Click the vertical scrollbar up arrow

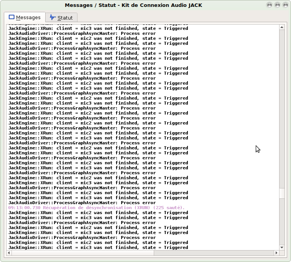click(282, 27)
